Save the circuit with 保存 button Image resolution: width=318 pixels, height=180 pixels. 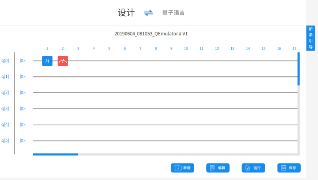coord(289,168)
